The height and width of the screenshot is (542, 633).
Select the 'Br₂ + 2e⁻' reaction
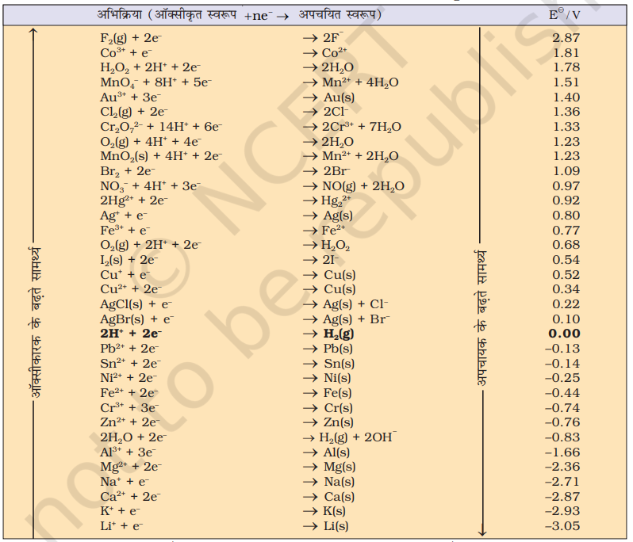click(x=128, y=171)
